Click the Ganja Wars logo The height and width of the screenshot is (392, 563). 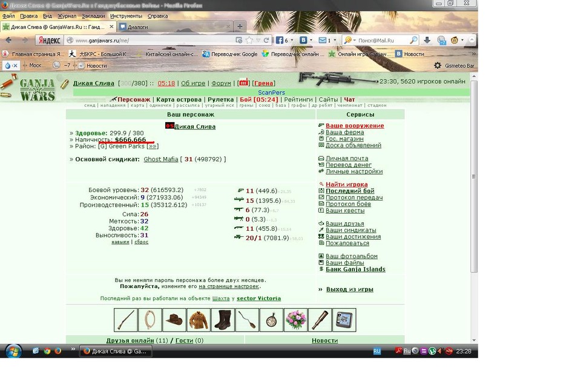coord(38,89)
